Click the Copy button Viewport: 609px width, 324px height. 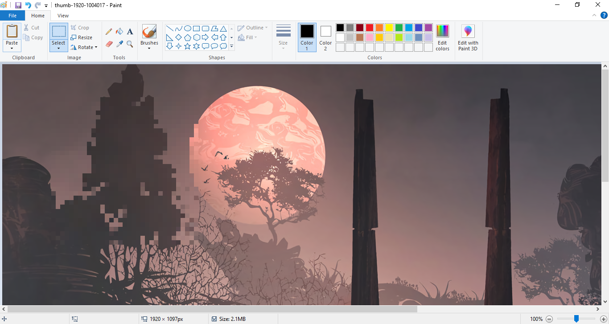coord(33,37)
